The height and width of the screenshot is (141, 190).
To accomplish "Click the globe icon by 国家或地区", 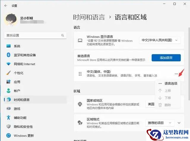I will [80, 104].
